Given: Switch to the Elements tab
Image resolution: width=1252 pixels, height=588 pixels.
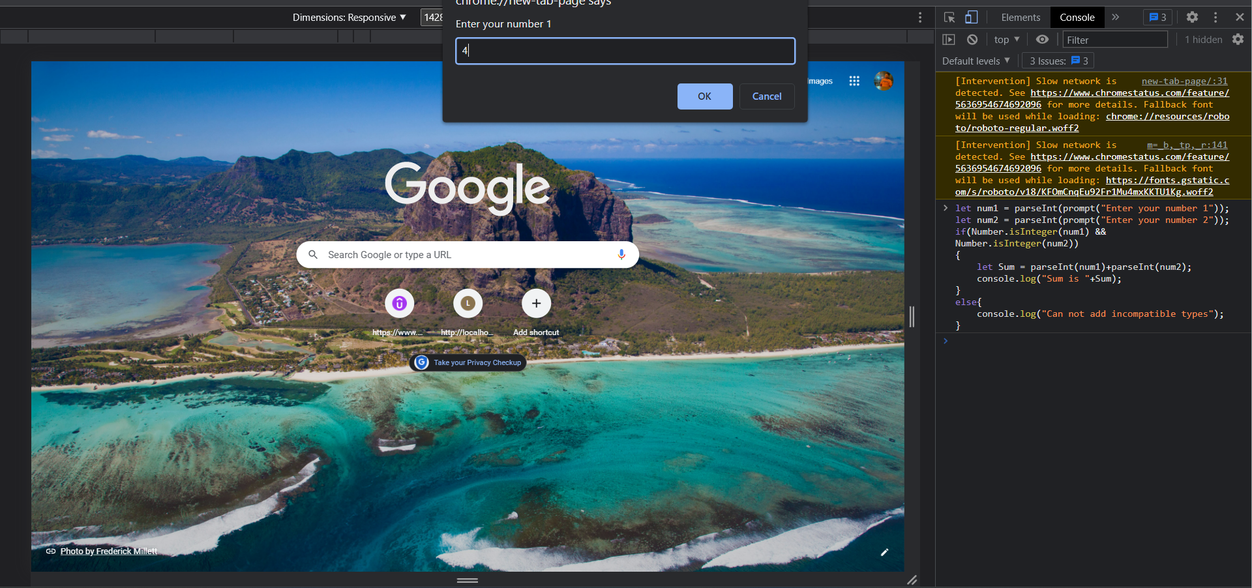Looking at the screenshot, I should pyautogui.click(x=1021, y=18).
